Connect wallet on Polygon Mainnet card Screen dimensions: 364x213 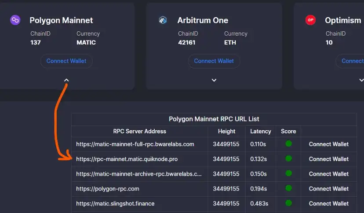point(66,61)
